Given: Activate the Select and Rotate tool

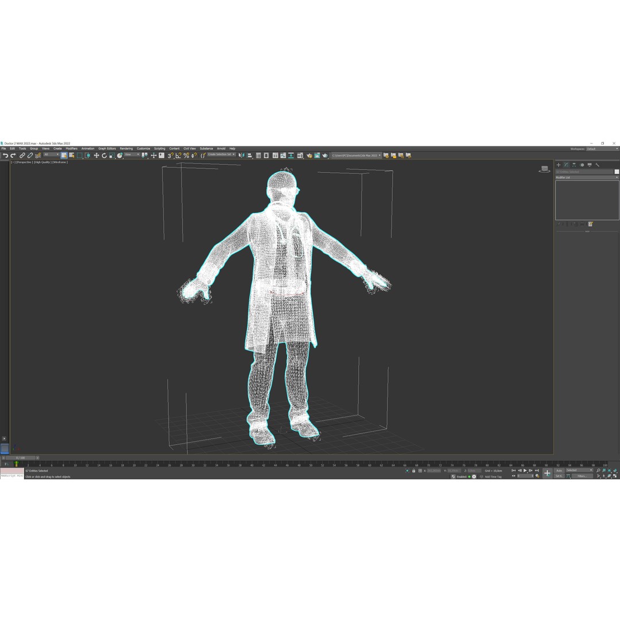Looking at the screenshot, I should (104, 156).
